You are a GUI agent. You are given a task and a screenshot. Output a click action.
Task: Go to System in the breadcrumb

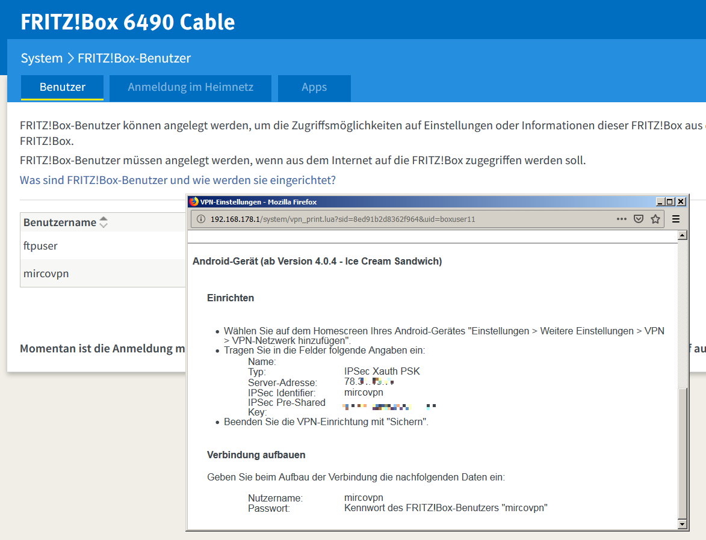click(x=42, y=58)
